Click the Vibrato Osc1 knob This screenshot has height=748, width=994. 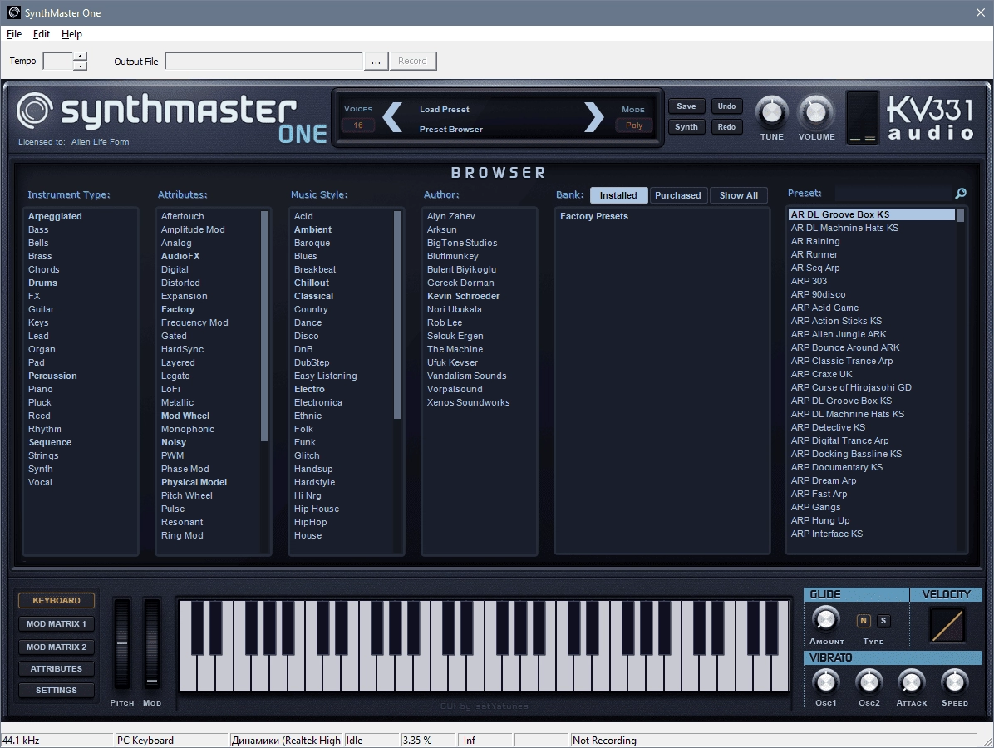pos(825,682)
